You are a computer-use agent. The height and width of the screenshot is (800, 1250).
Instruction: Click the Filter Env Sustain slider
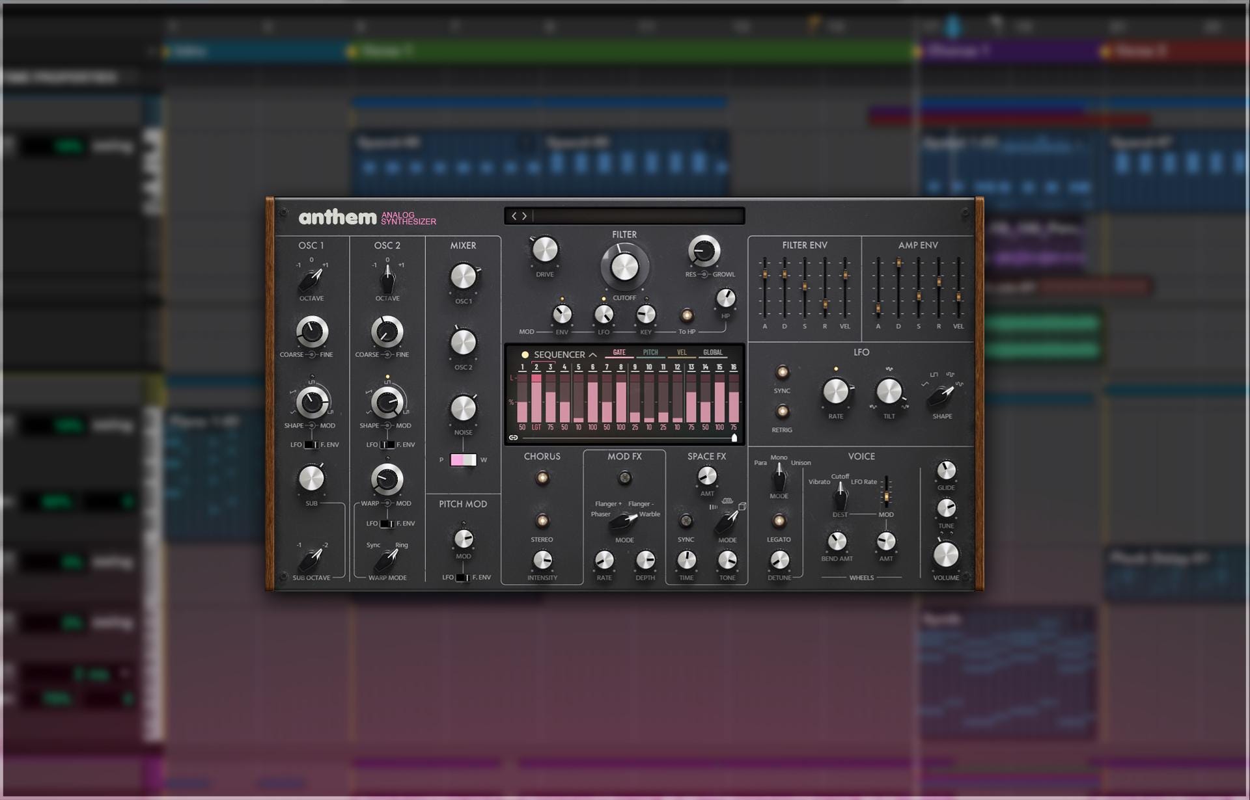[x=805, y=286]
